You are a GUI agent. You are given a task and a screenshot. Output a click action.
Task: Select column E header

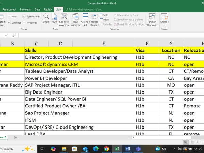point(103,44)
